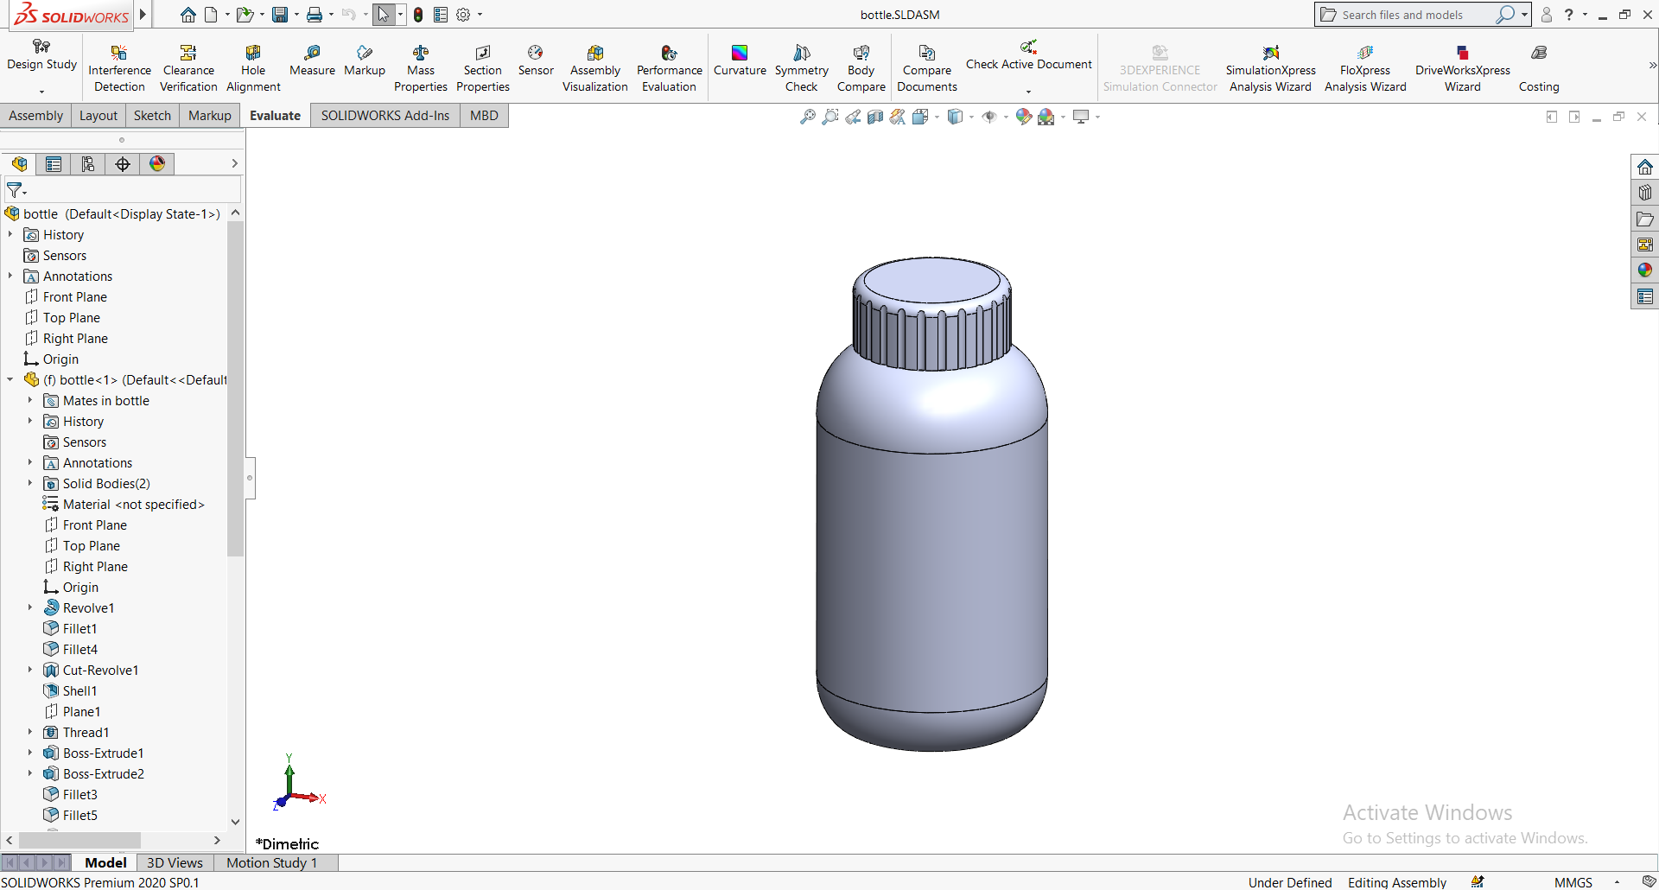Collapse the bottle<1> component tree

[x=10, y=380]
